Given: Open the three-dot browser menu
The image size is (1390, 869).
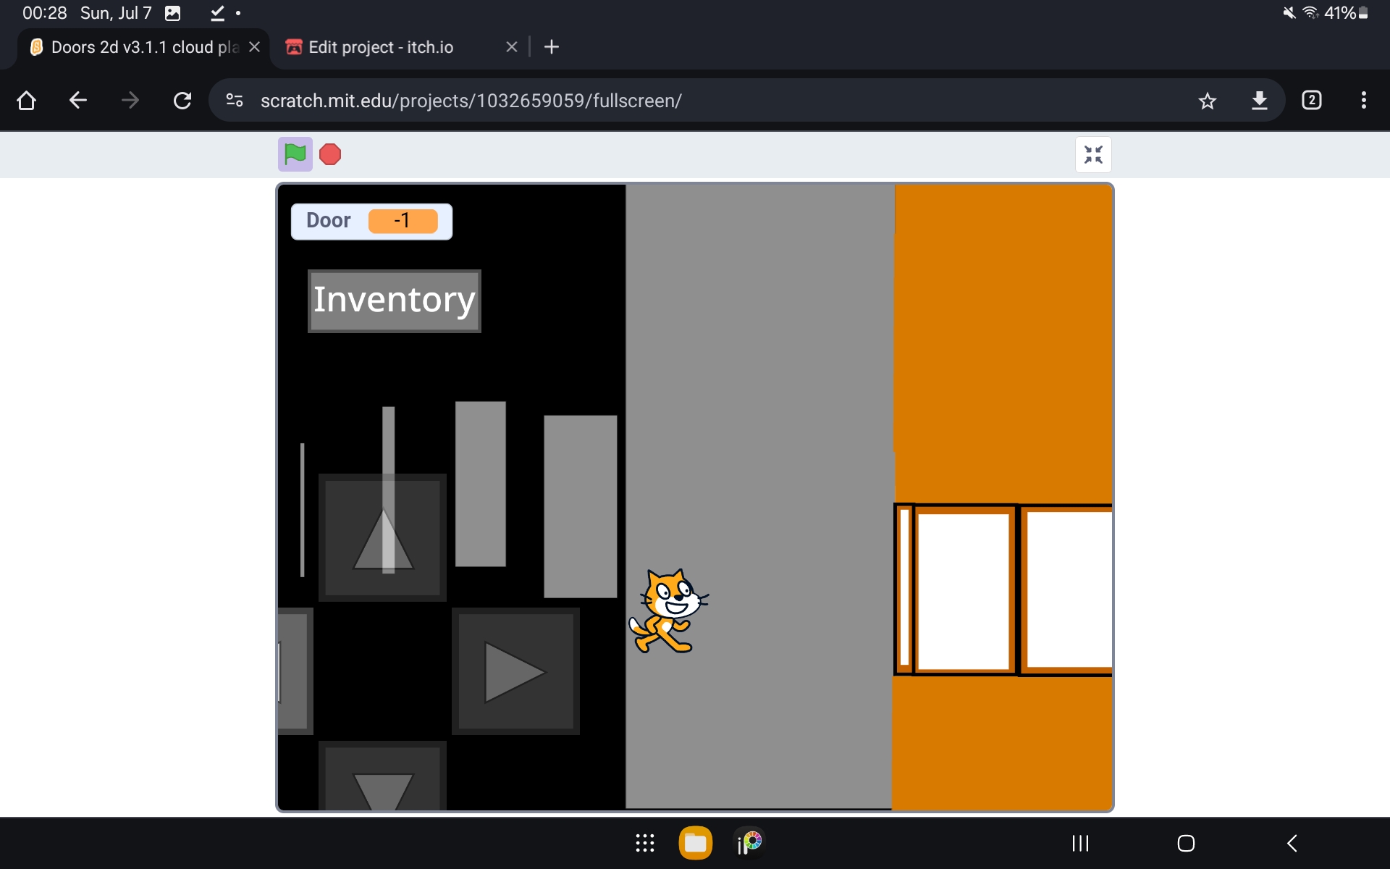Looking at the screenshot, I should [x=1363, y=101].
